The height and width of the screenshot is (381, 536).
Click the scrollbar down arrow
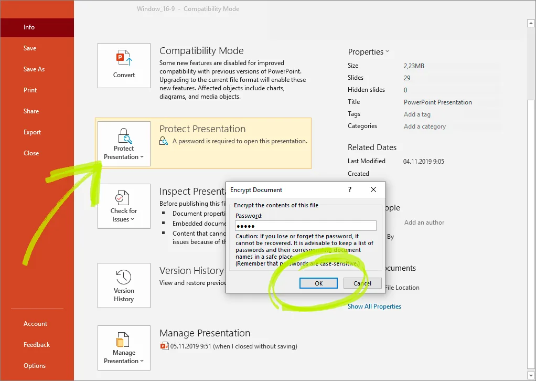pyautogui.click(x=531, y=376)
